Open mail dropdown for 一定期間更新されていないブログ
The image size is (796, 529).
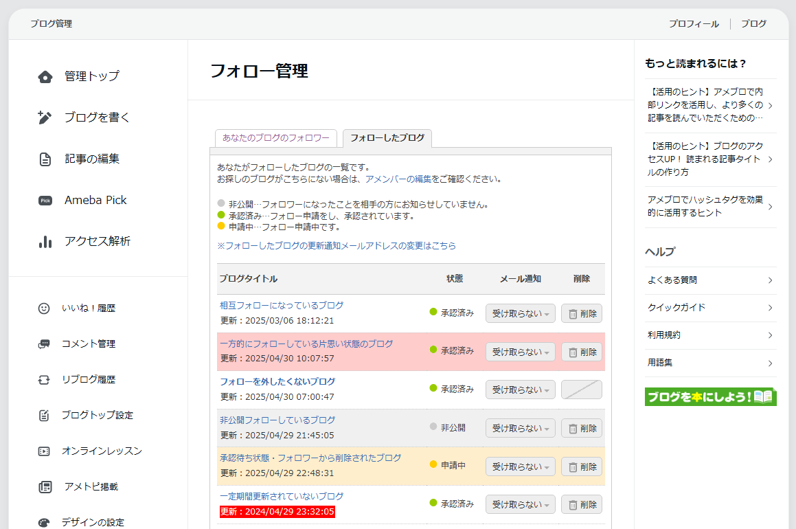(521, 505)
